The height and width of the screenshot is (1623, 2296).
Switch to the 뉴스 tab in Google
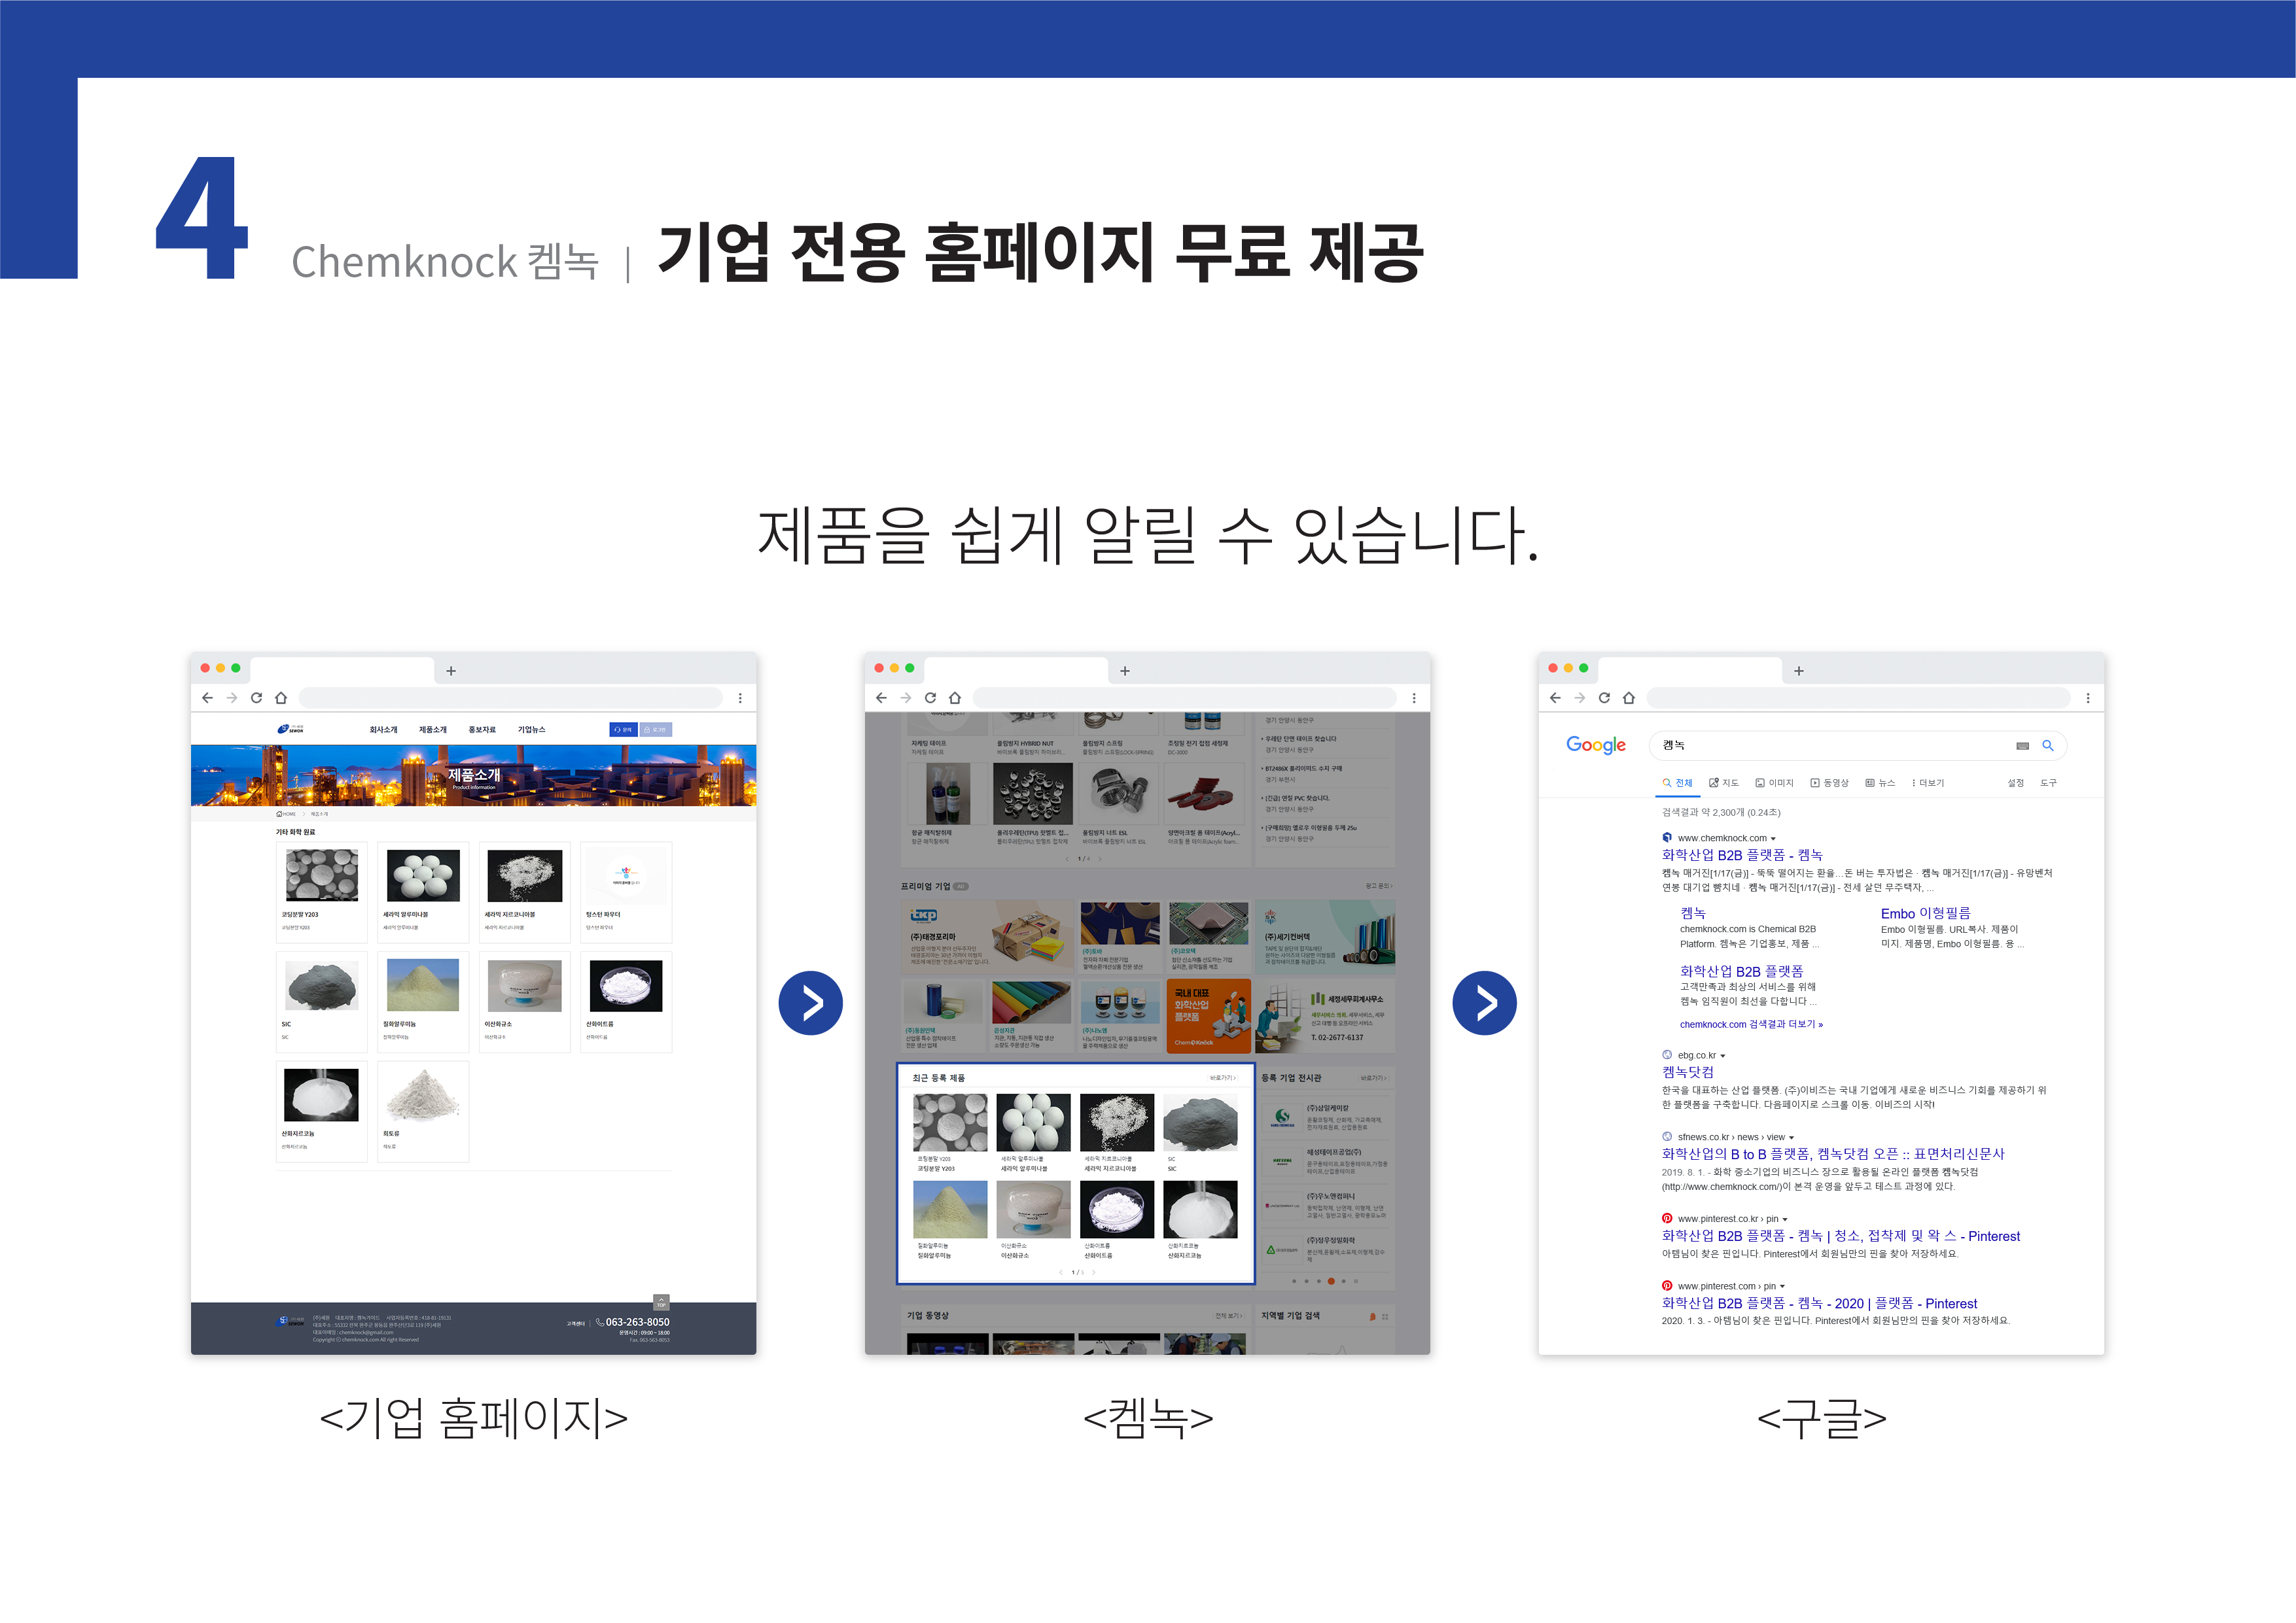point(1880,783)
